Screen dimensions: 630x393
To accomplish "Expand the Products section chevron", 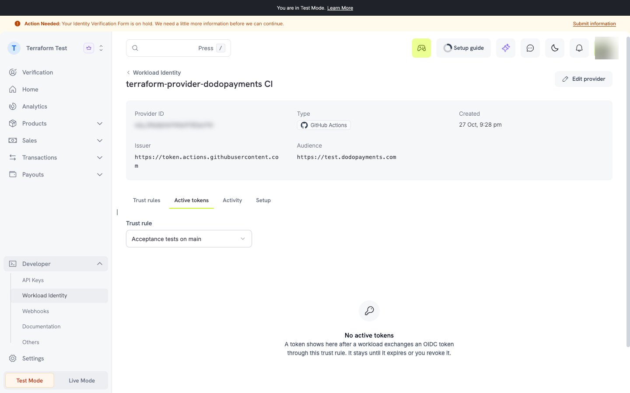I will (100, 124).
